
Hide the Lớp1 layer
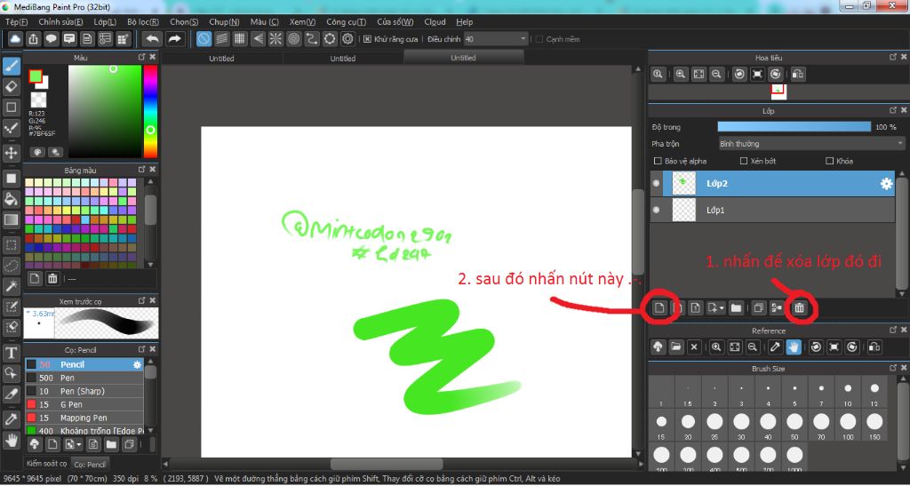point(657,210)
